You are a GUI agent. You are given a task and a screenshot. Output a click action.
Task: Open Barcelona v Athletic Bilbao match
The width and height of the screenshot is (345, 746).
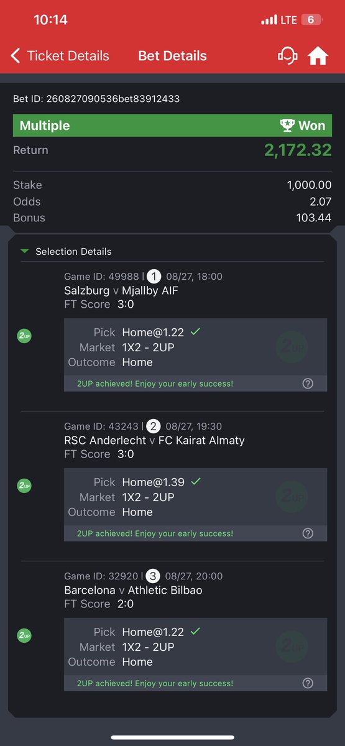pyautogui.click(x=133, y=590)
